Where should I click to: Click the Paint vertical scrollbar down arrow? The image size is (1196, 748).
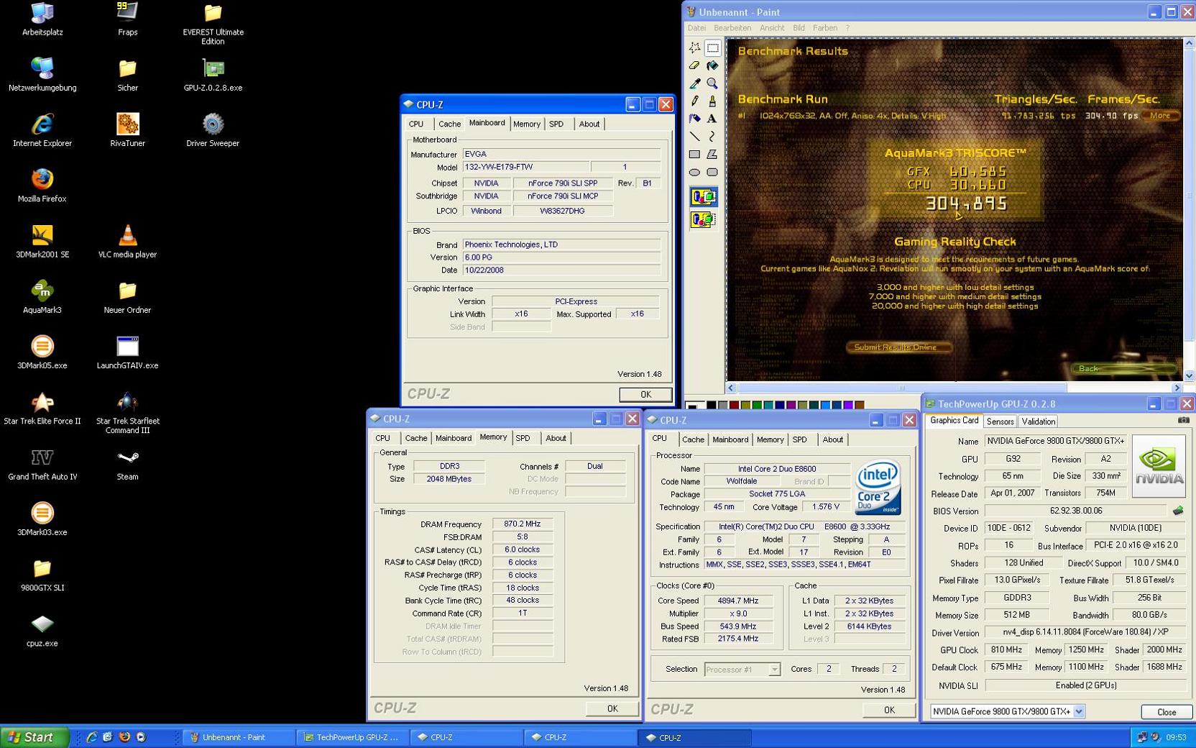point(1190,375)
